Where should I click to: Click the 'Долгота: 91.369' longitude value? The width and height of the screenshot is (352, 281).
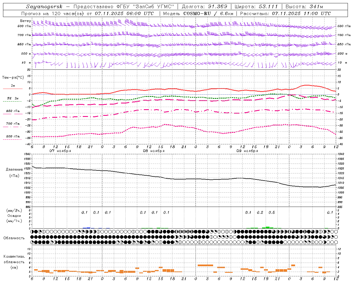(x=205, y=7)
